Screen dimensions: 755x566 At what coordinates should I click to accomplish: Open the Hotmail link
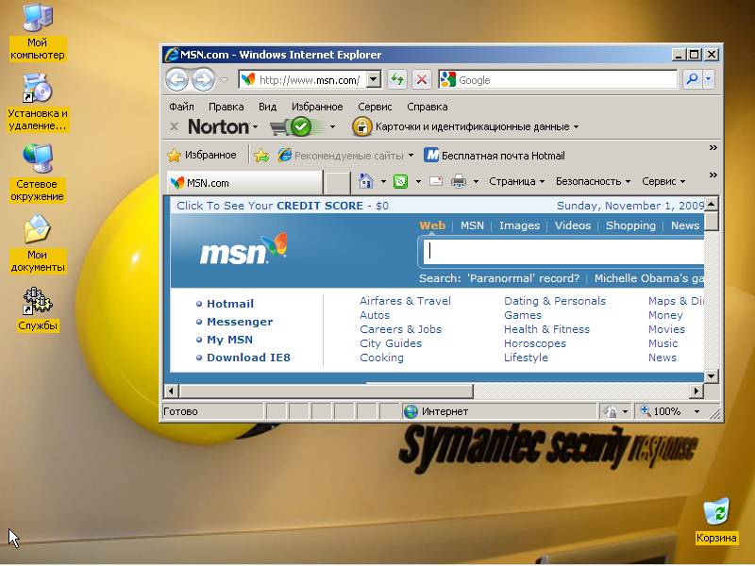pos(230,304)
